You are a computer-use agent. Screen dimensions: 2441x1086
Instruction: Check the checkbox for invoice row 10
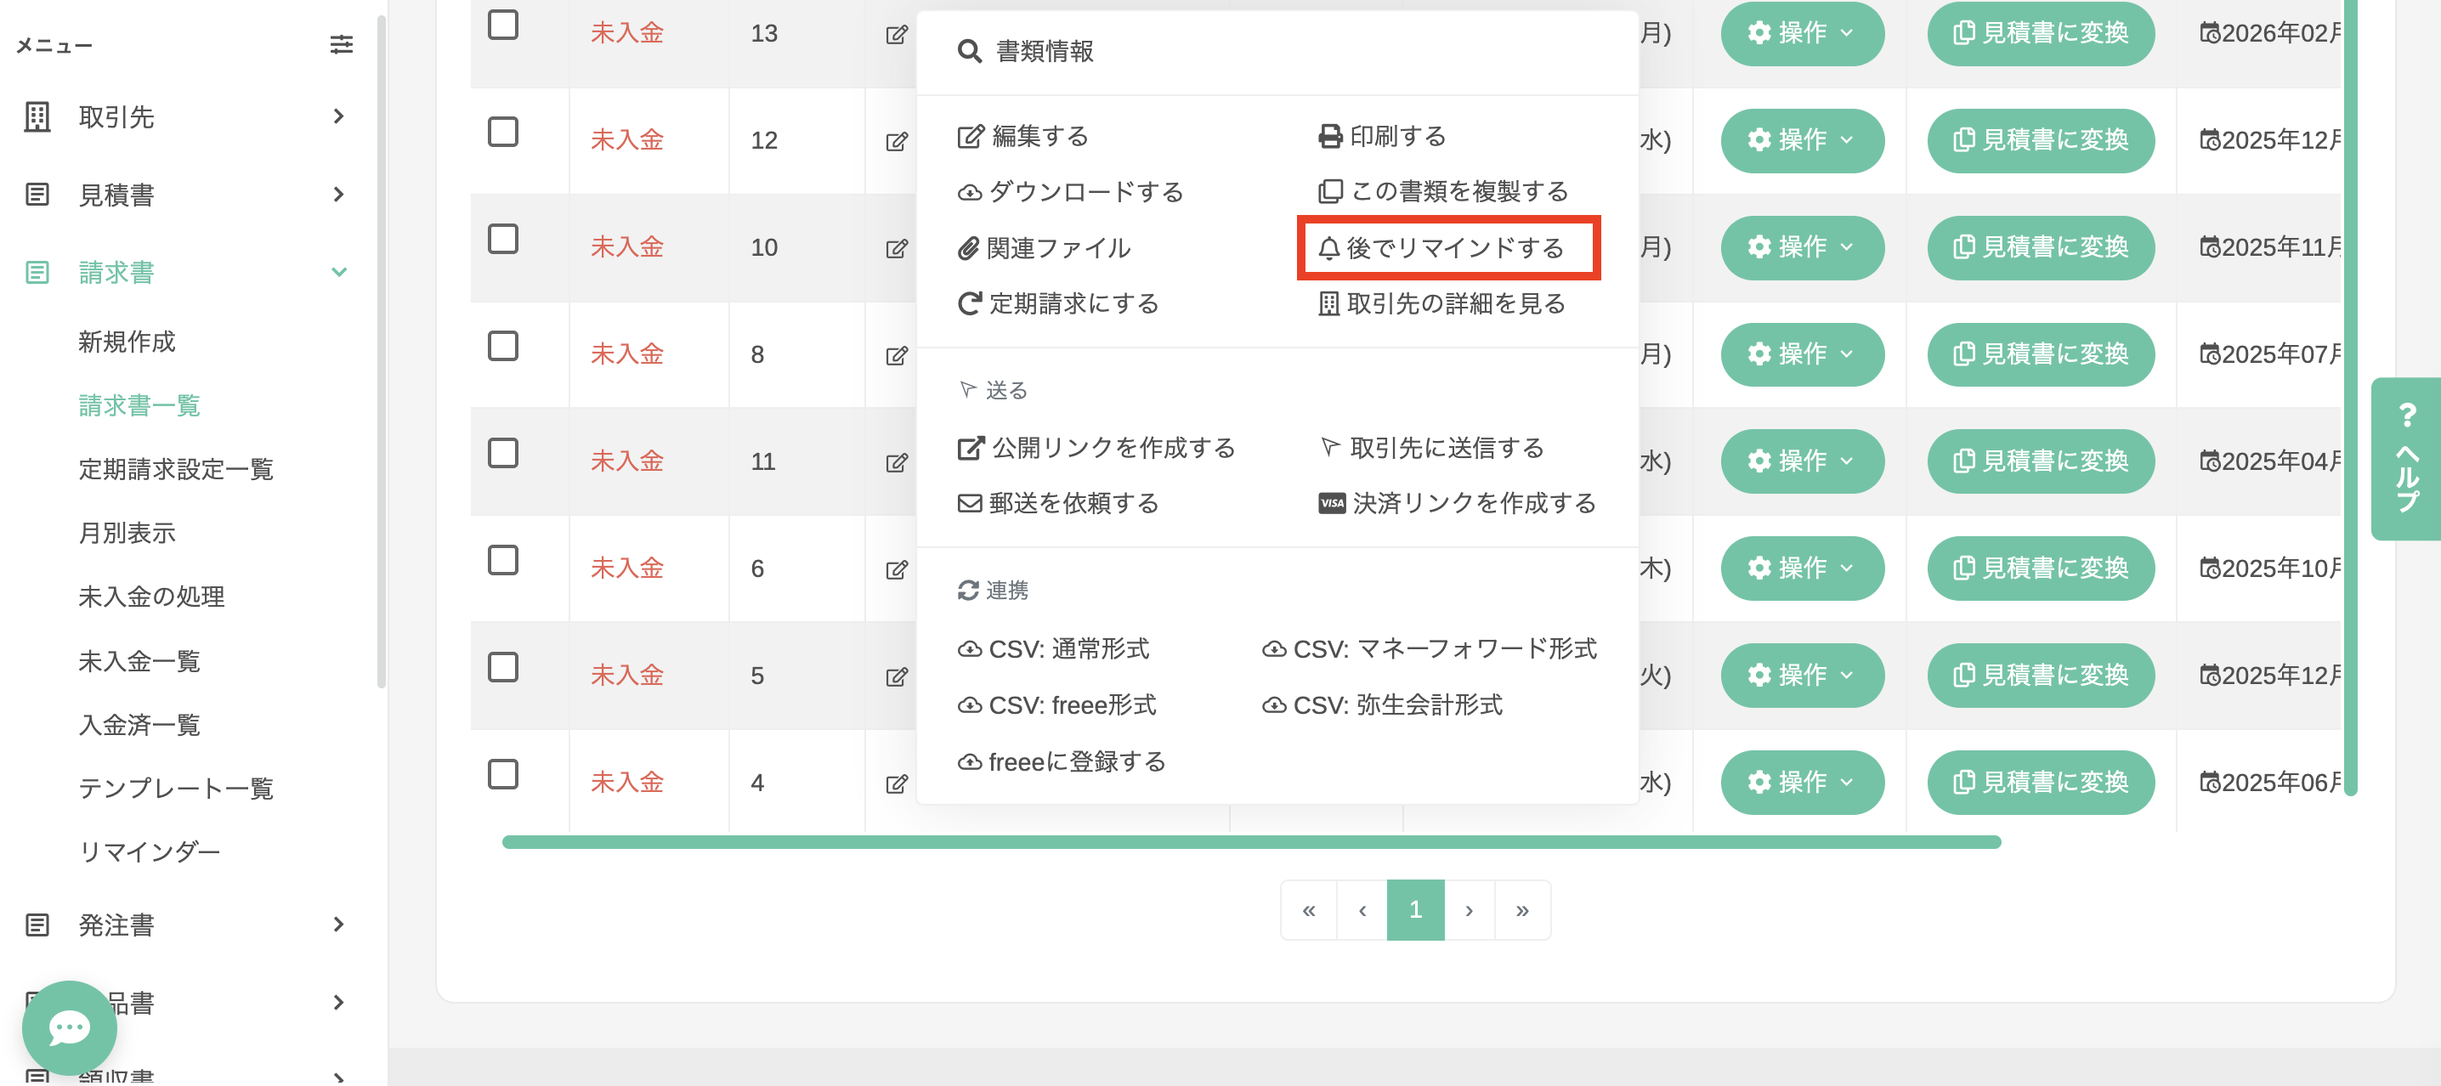502,239
